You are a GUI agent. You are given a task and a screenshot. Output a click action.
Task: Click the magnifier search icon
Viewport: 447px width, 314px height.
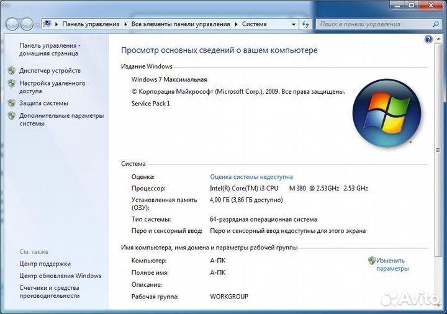click(435, 24)
